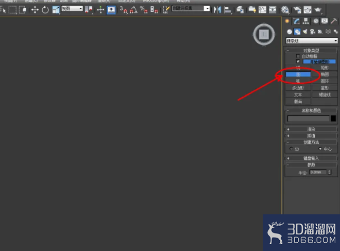Click the 文本 shape button
The width and height of the screenshot is (340, 251).
(x=298, y=95)
